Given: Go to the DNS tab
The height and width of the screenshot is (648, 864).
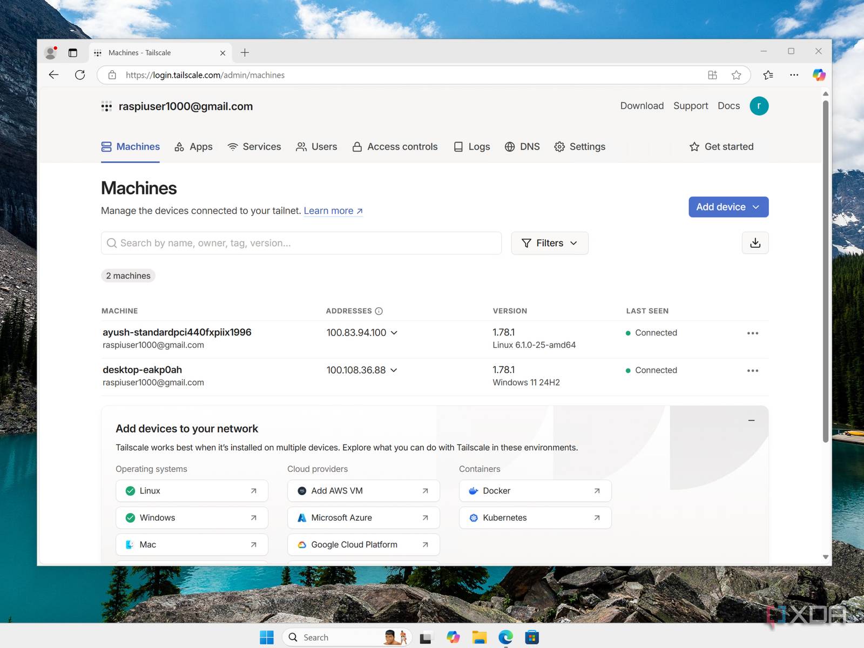Looking at the screenshot, I should (522, 147).
